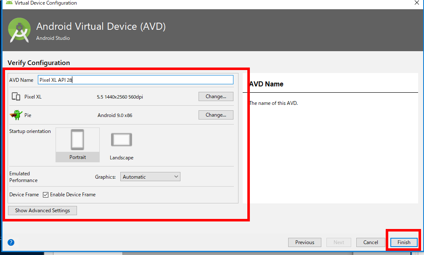Viewport: 424px width, 255px height.
Task: Go back with the Previous button
Action: pos(305,242)
